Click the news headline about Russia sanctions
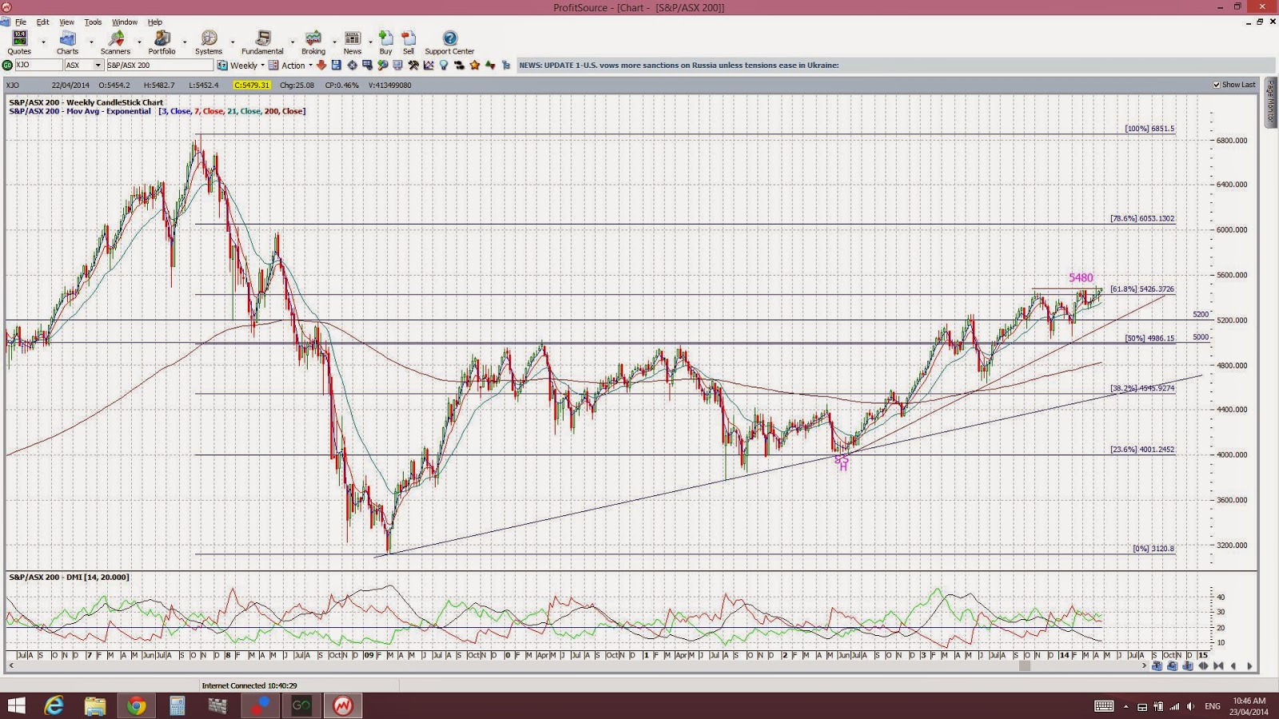Image resolution: width=1279 pixels, height=719 pixels. click(679, 66)
